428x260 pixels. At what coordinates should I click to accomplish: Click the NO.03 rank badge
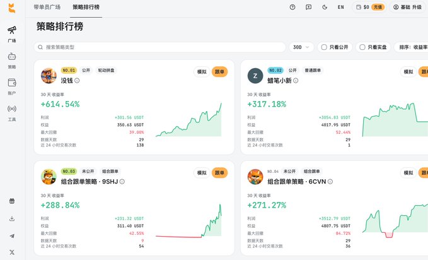click(x=69, y=172)
